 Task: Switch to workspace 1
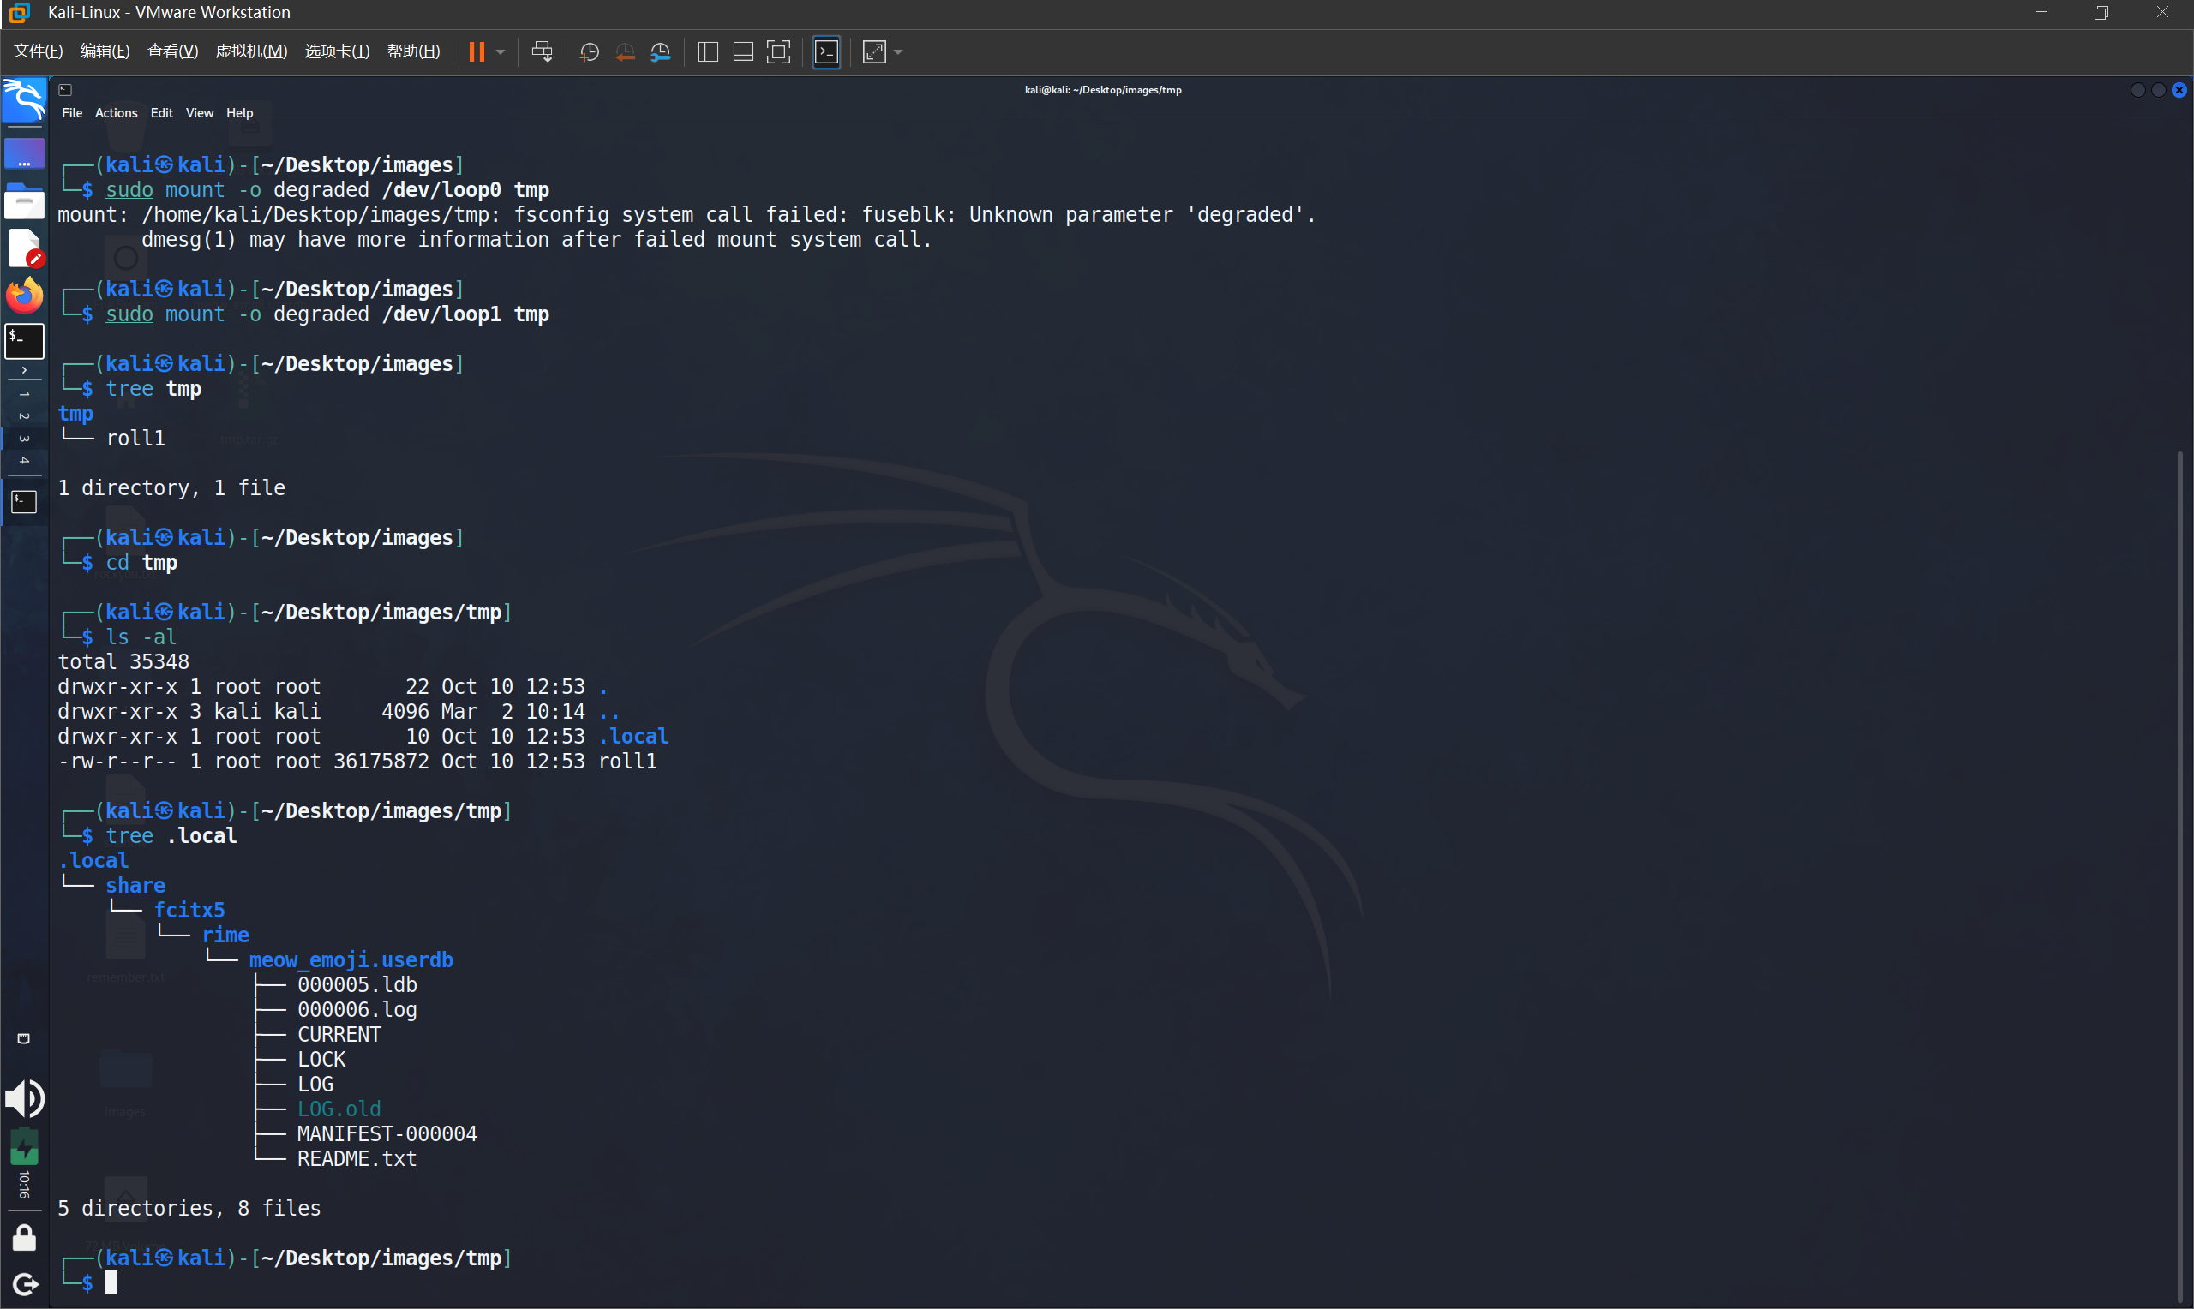coord(24,393)
